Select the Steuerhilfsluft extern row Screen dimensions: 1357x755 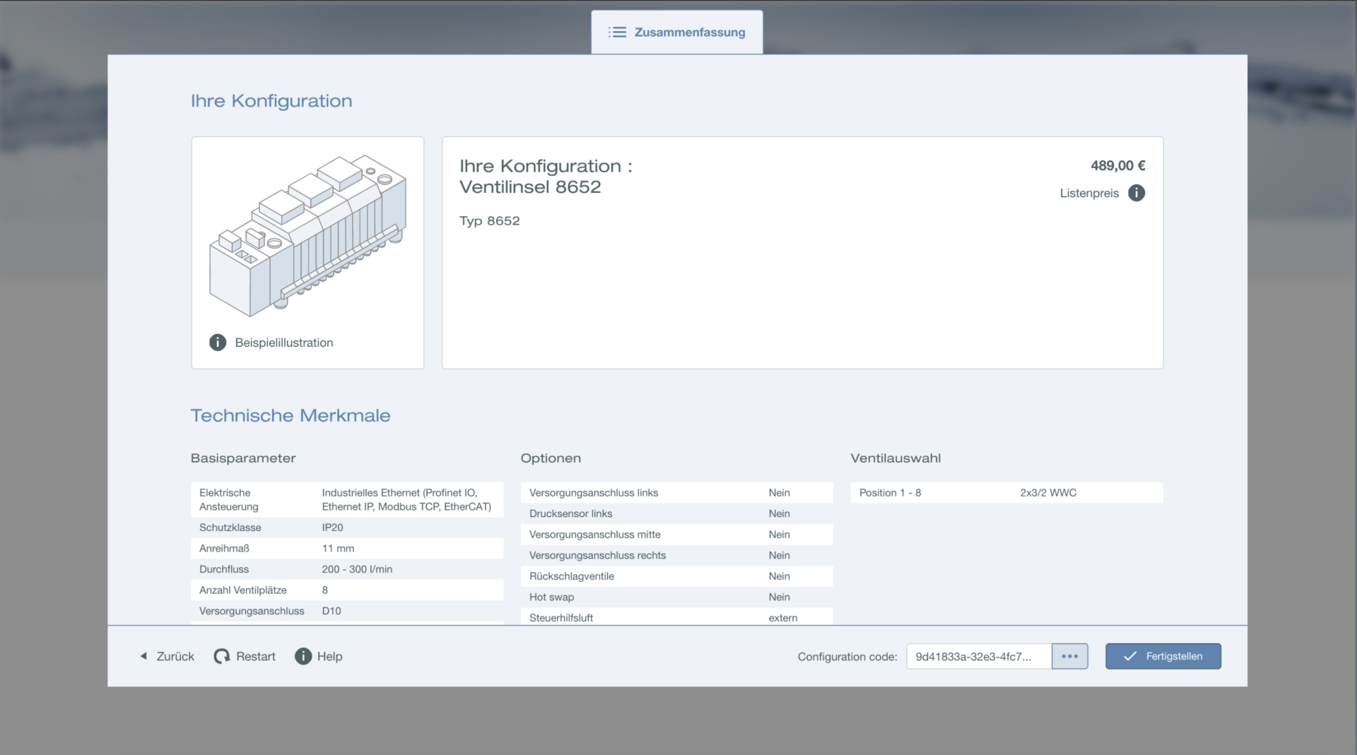[x=676, y=617]
